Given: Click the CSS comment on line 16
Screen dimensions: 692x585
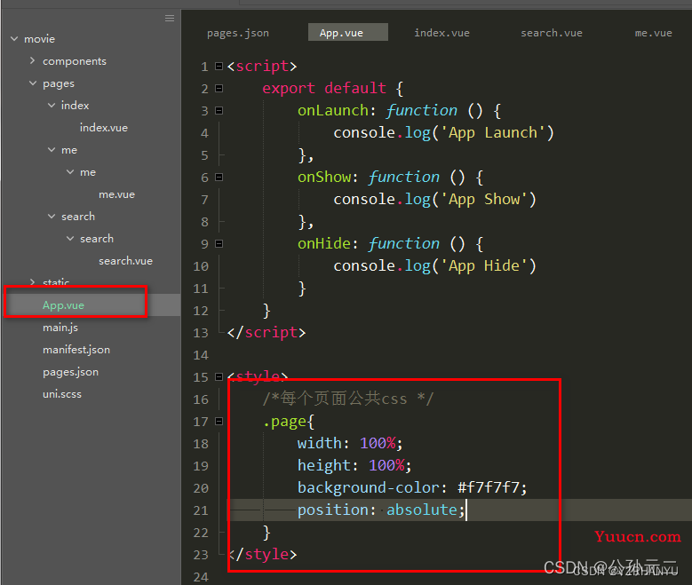Looking at the screenshot, I should point(347,399).
